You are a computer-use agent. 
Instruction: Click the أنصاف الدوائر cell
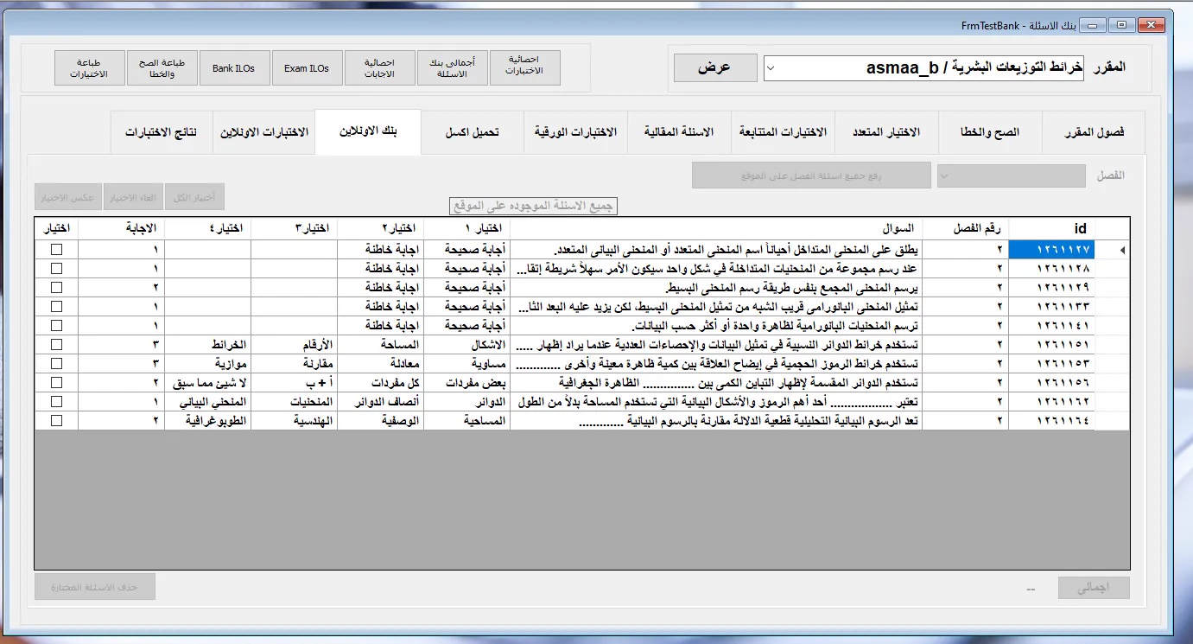click(x=380, y=402)
